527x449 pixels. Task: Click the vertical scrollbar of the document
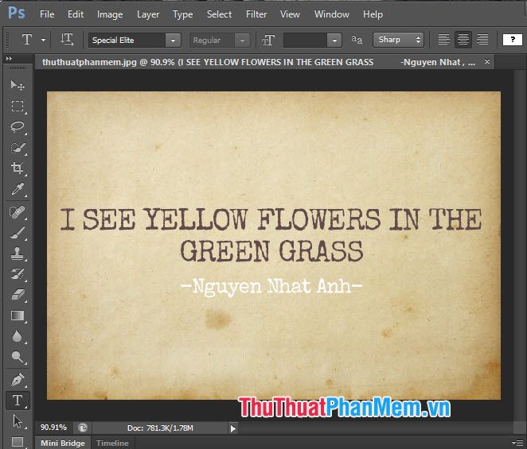518,245
